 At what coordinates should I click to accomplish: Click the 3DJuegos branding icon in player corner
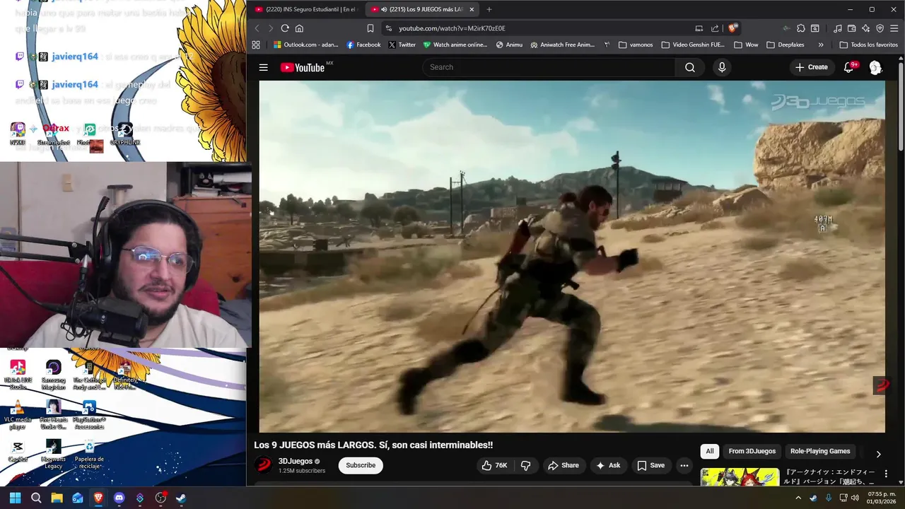coord(881,386)
